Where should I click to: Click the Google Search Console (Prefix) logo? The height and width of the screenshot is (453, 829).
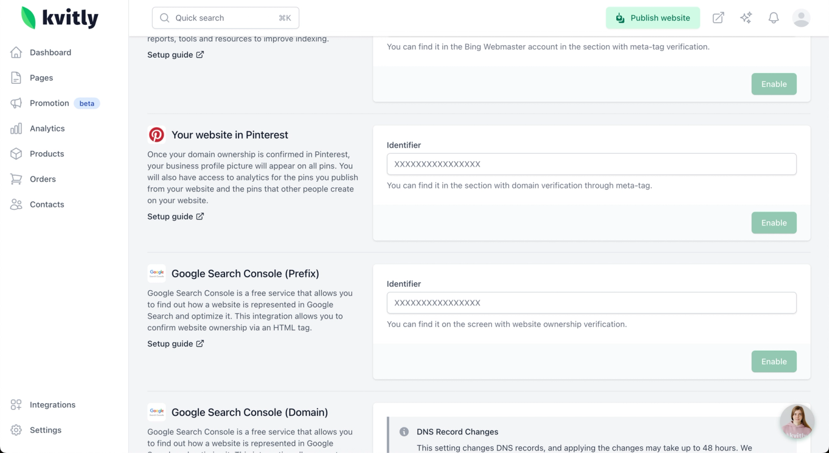157,274
